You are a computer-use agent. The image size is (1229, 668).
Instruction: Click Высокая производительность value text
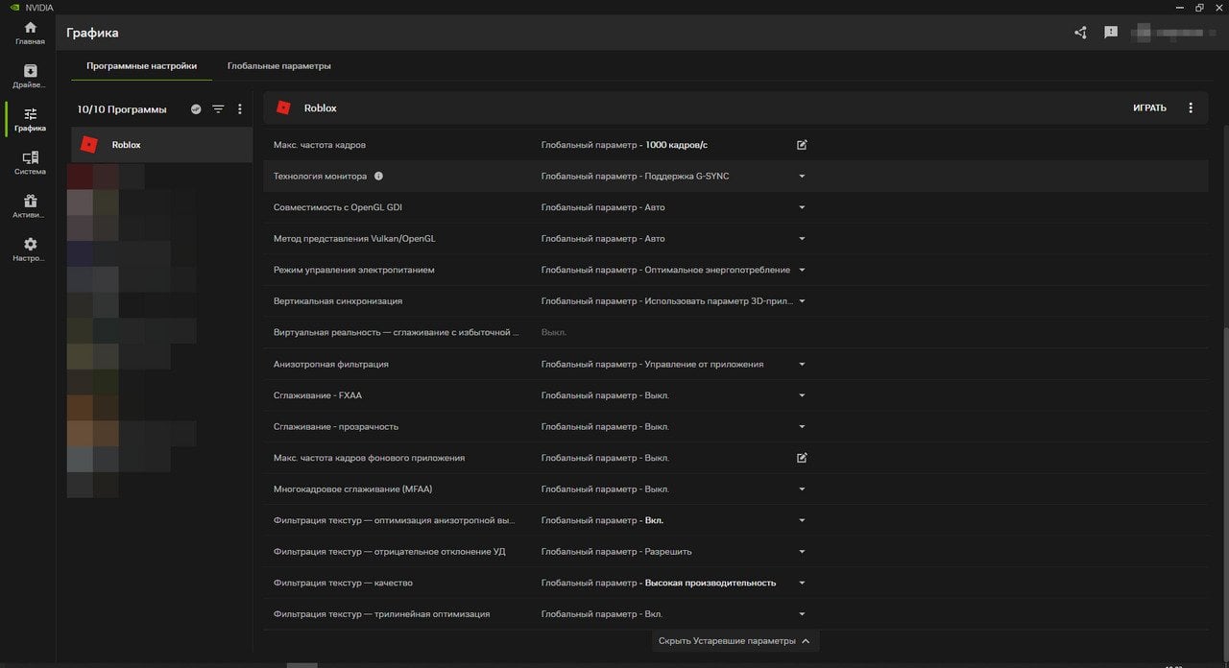coord(711,583)
